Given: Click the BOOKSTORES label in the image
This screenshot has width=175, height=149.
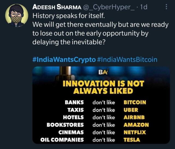Looking at the screenshot, I should (65, 125).
